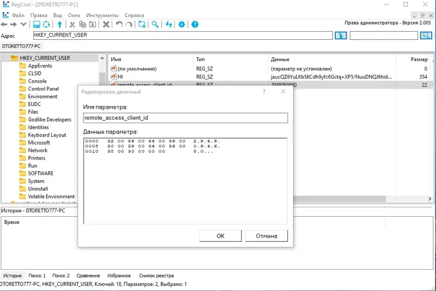The image size is (436, 291).
Task: Click the Отмена button
Action: 267,236
